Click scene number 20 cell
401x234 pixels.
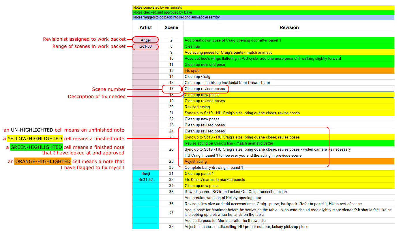tap(171, 107)
